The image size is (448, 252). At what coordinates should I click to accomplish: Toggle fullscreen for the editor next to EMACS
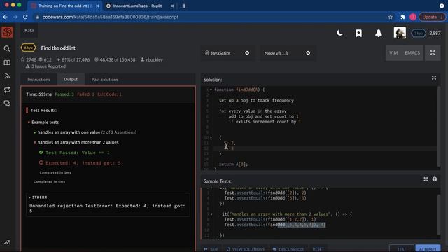pos(433,53)
